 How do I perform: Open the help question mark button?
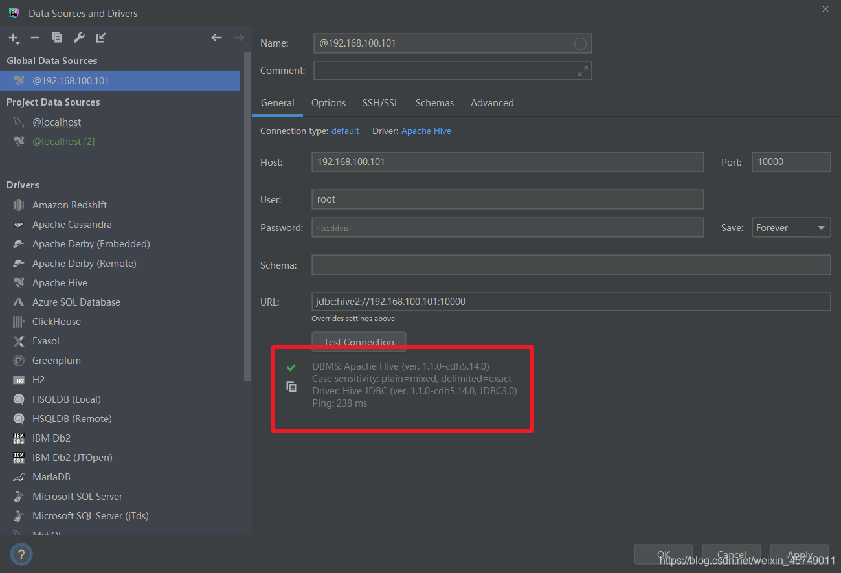click(21, 554)
